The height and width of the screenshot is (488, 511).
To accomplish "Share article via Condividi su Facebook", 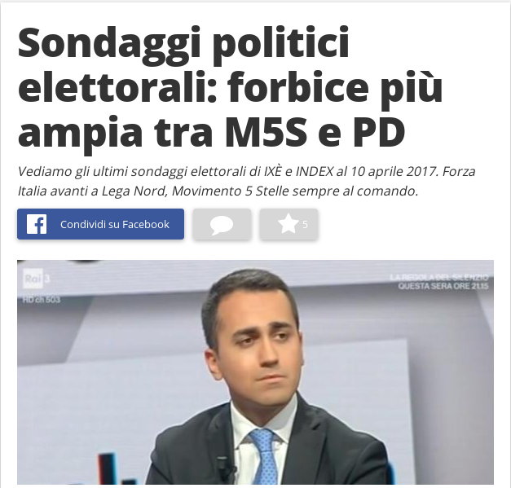I will pos(100,224).
